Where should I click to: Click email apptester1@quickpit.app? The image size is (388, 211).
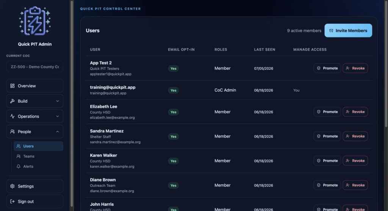click(x=111, y=74)
